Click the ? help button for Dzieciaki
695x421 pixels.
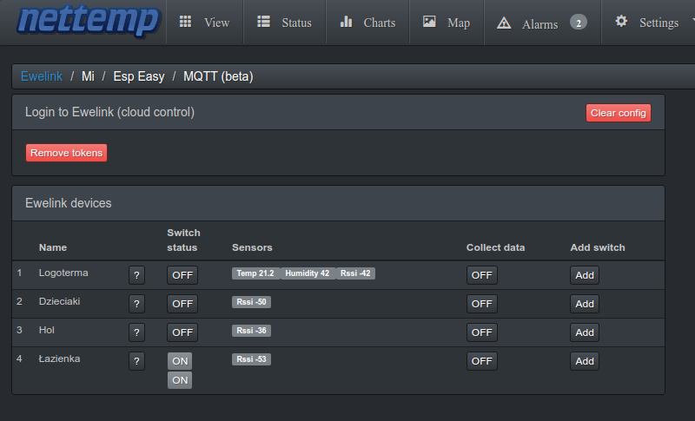(x=137, y=304)
